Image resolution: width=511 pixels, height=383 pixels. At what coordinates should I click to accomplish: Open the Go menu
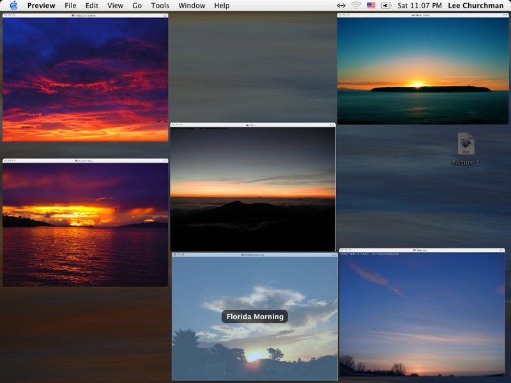coord(137,6)
